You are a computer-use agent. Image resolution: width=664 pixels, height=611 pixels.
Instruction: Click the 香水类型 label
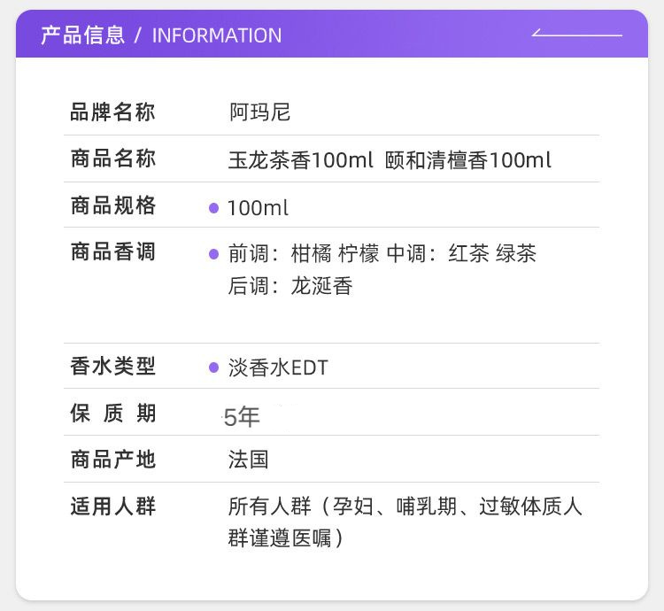pos(112,366)
